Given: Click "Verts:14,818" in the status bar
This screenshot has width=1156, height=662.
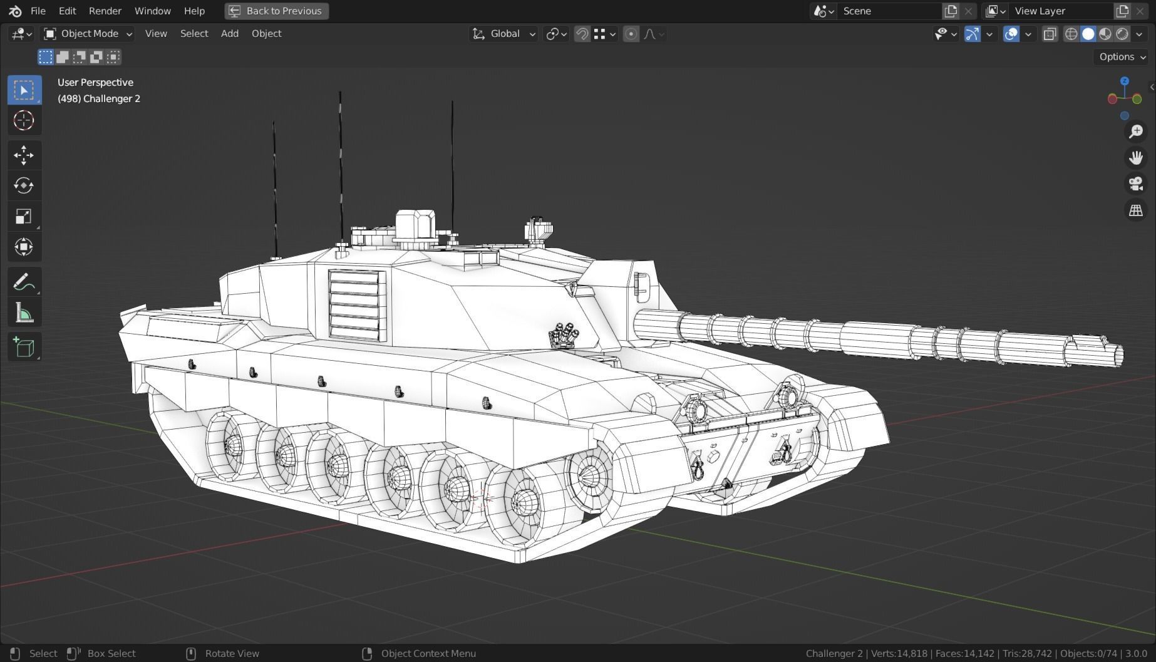Looking at the screenshot, I should 899,653.
